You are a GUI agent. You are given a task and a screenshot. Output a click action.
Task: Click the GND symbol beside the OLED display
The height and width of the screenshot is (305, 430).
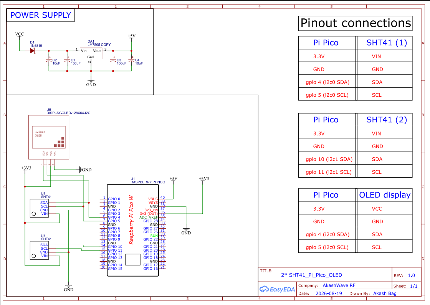pos(85,170)
